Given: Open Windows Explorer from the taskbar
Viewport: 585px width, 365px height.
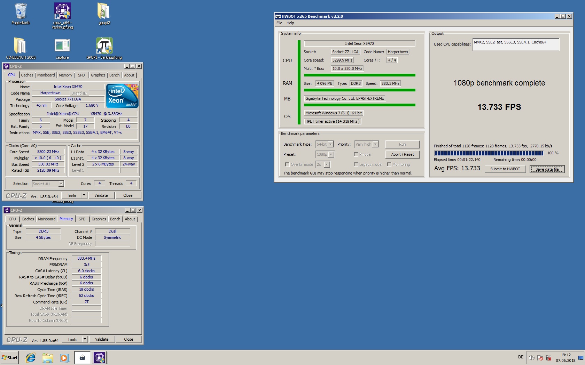Looking at the screenshot, I should tap(47, 357).
